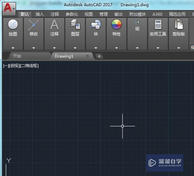
Task: Add a new drawing tab with plus button
Action: coord(99,56)
